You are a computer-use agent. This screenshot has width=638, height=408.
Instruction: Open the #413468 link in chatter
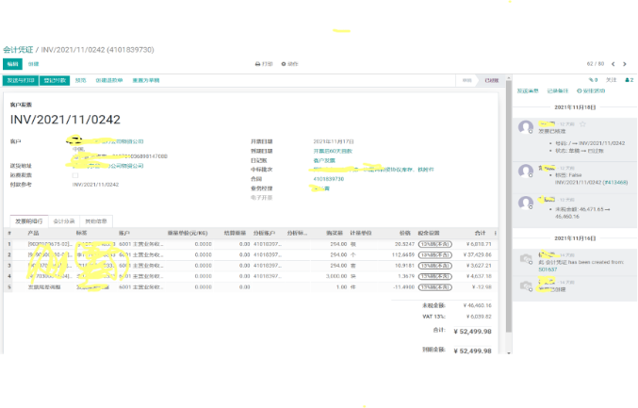coord(615,182)
